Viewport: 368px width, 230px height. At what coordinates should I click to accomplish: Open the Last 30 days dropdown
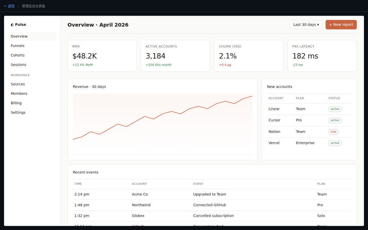306,25
